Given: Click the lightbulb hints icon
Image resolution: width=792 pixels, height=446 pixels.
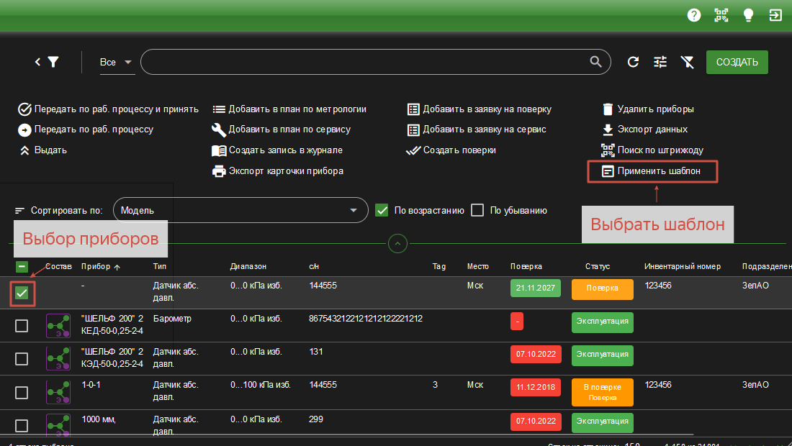Looking at the screenshot, I should (x=749, y=15).
